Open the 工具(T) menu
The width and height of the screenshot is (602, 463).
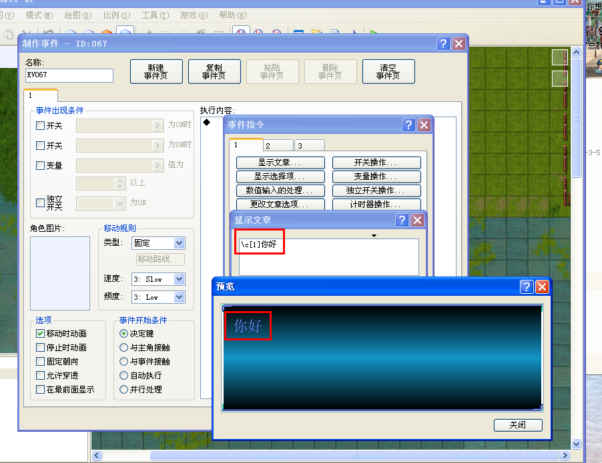click(155, 15)
